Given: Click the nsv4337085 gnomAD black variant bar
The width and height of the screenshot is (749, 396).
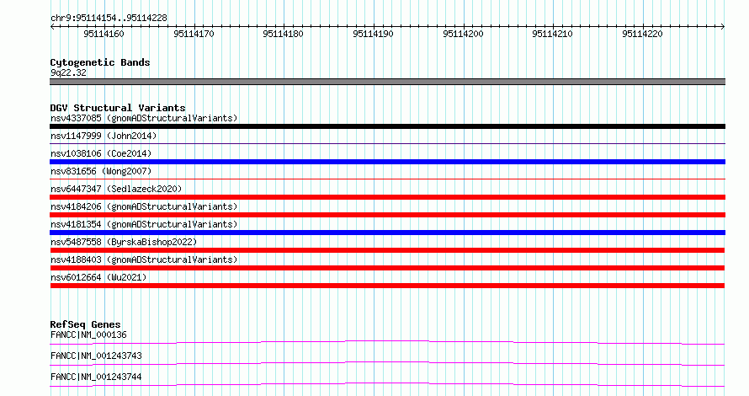Looking at the screenshot, I should coord(387,126).
